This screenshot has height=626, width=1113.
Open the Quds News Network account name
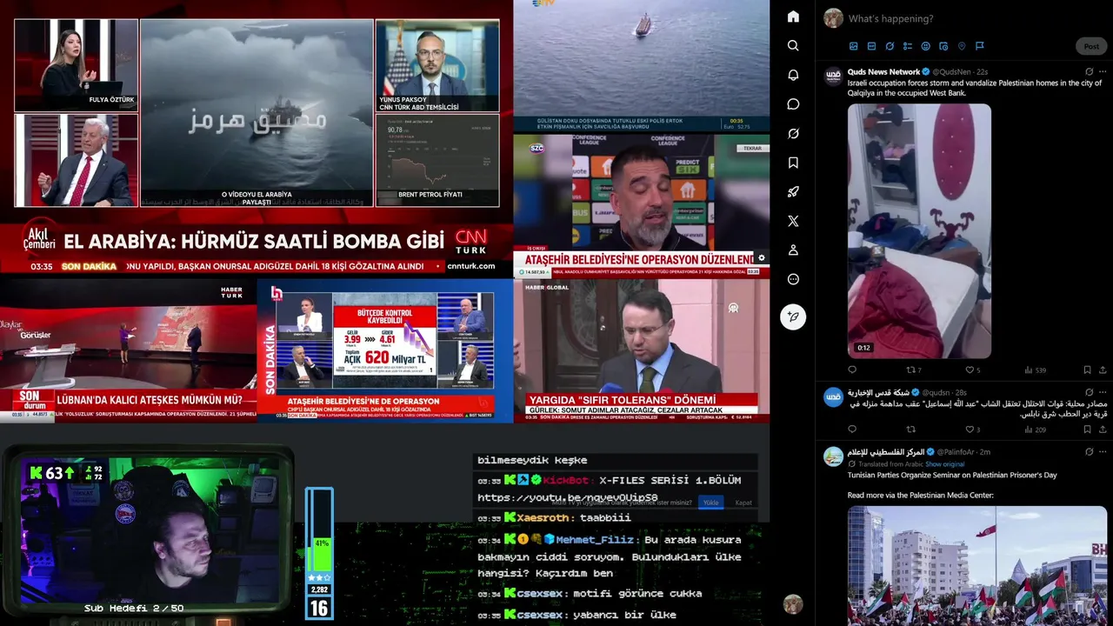tap(883, 71)
